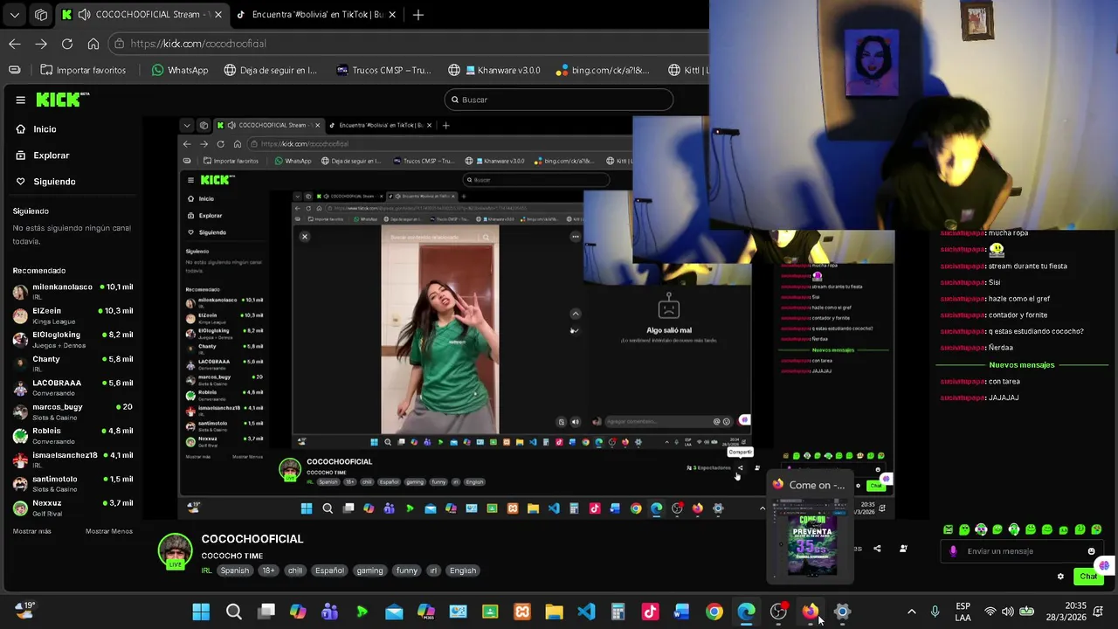
Task: Open the Edge workspaces icon
Action: 41,15
